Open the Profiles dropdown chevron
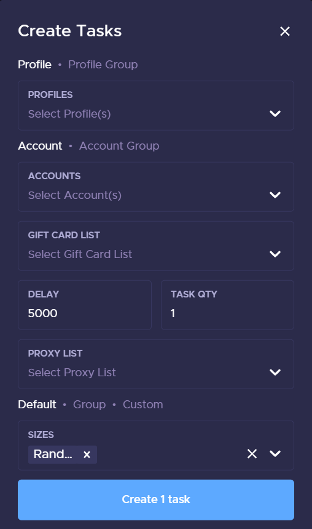 tap(275, 114)
